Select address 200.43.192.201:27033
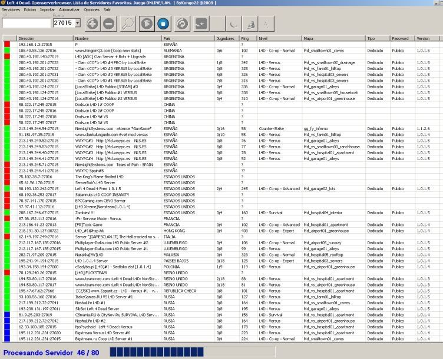Viewport: 443px width, 359px height. pyautogui.click(x=38, y=62)
